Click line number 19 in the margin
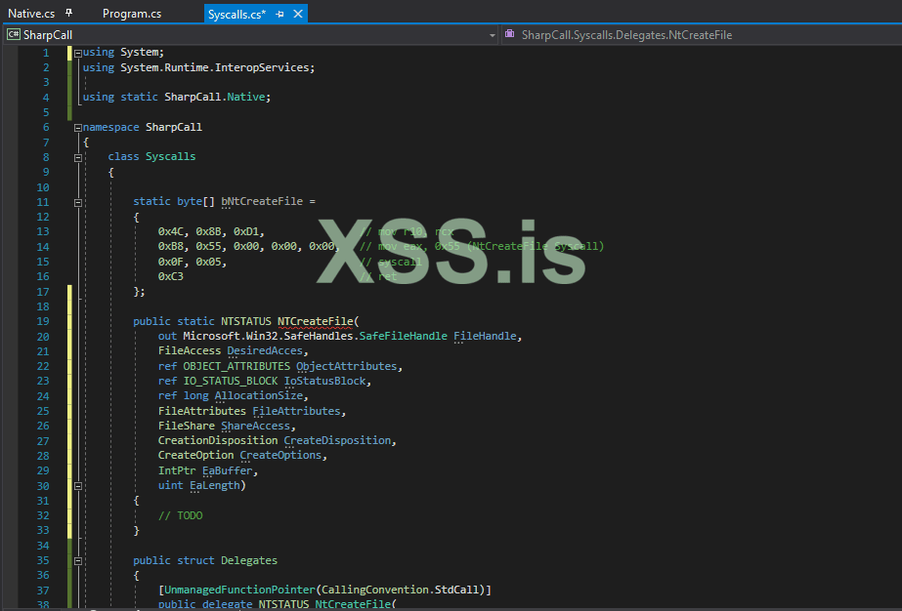The height and width of the screenshot is (611, 902). (43, 321)
